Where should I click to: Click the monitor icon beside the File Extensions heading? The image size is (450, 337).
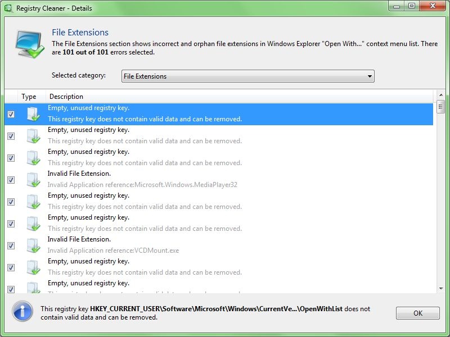pyautogui.click(x=30, y=44)
